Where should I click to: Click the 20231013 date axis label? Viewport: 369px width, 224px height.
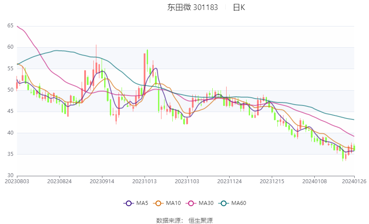[x=145, y=181]
